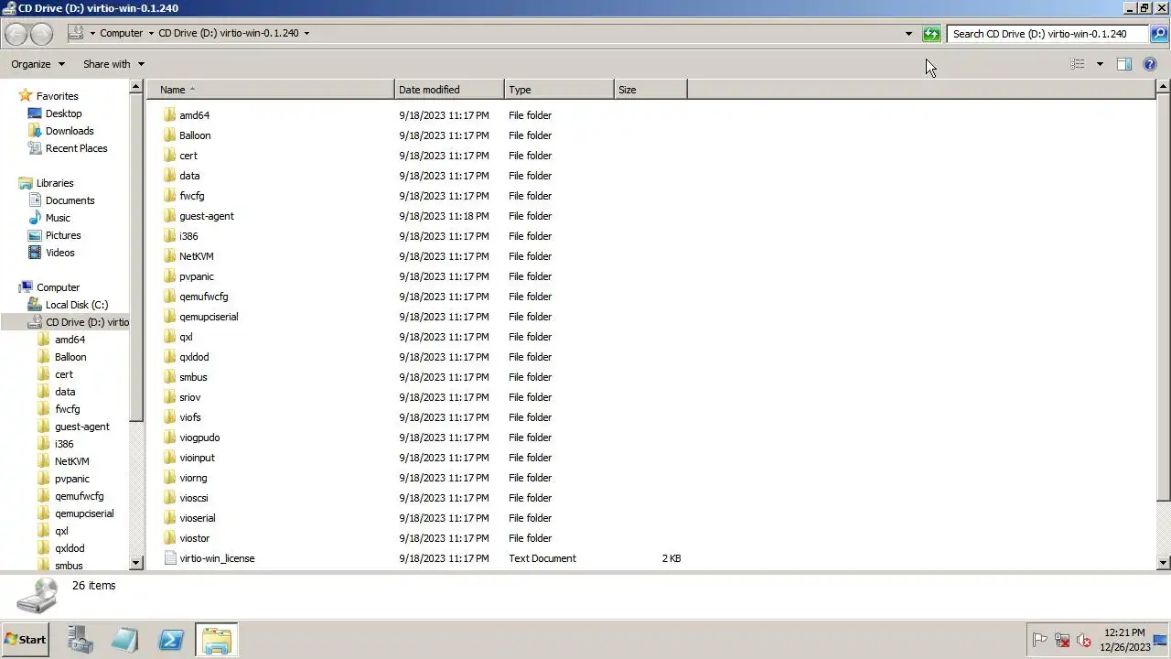Click the muted speaker tray icon

(1084, 641)
